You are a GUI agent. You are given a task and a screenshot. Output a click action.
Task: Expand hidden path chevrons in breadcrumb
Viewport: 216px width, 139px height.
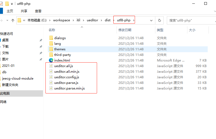pos(24,20)
